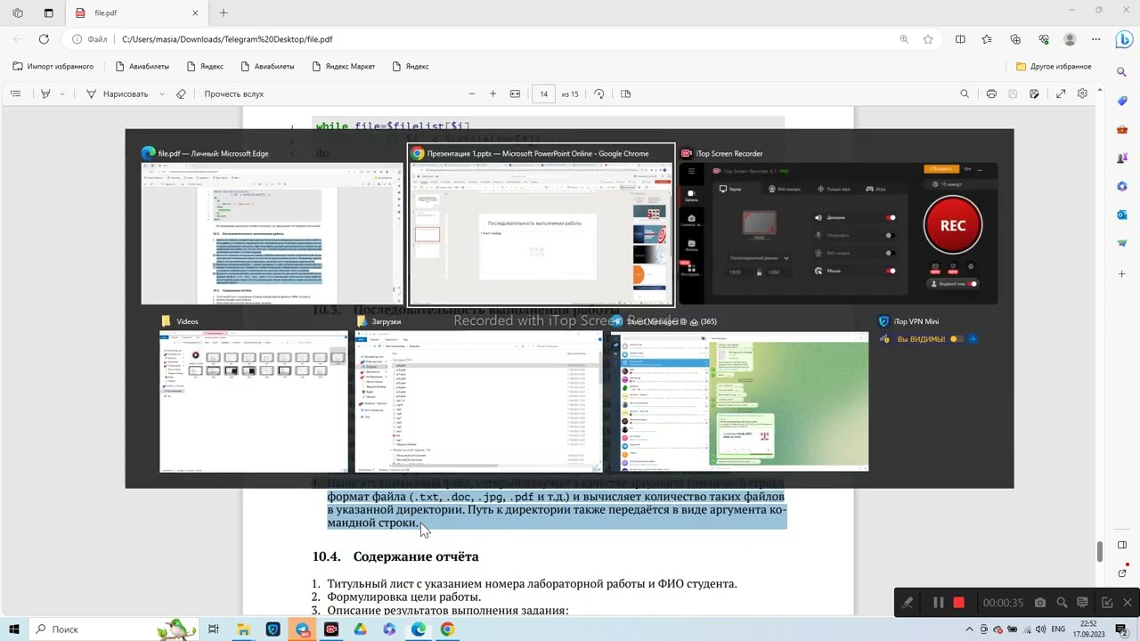Zoom out with the minus button
The width and height of the screenshot is (1140, 641).
pyautogui.click(x=472, y=93)
